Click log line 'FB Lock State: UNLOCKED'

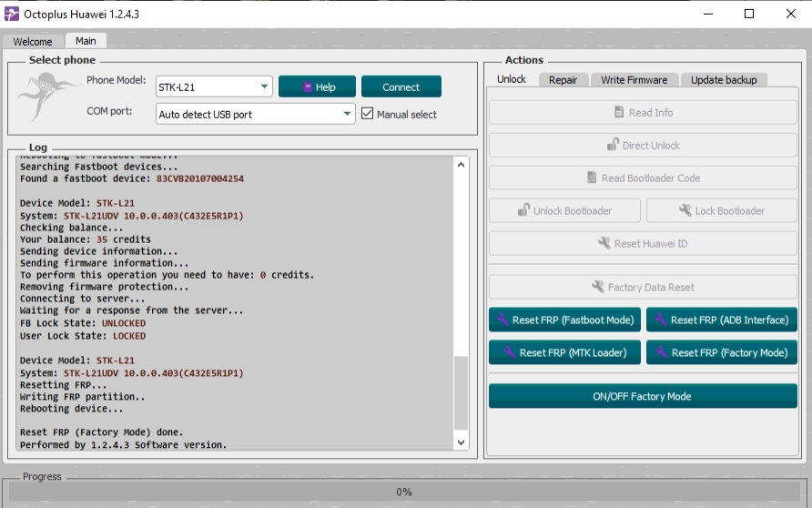pos(83,323)
